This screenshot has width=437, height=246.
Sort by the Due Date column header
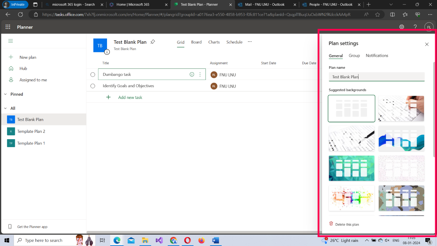click(309, 63)
